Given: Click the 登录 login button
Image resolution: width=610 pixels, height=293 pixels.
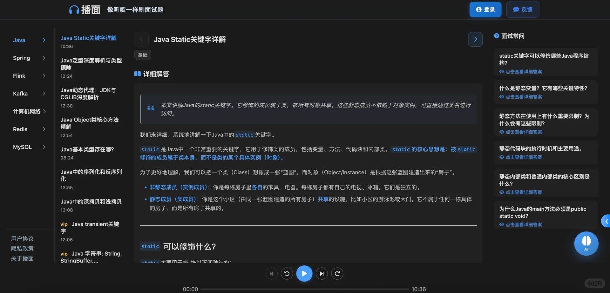Looking at the screenshot, I should (x=485, y=10).
